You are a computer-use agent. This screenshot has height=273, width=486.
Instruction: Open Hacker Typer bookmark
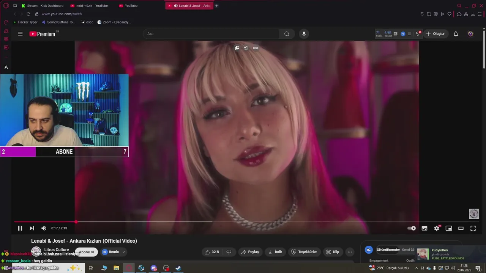25,22
